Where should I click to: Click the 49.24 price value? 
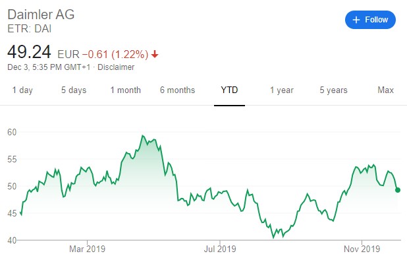click(29, 51)
